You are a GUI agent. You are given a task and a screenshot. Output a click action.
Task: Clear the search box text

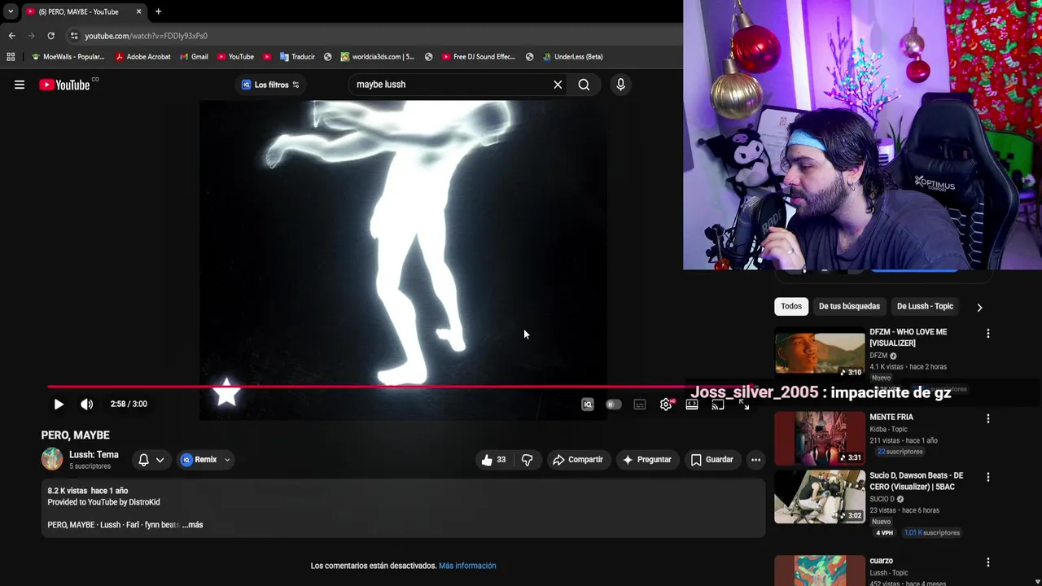tap(558, 85)
